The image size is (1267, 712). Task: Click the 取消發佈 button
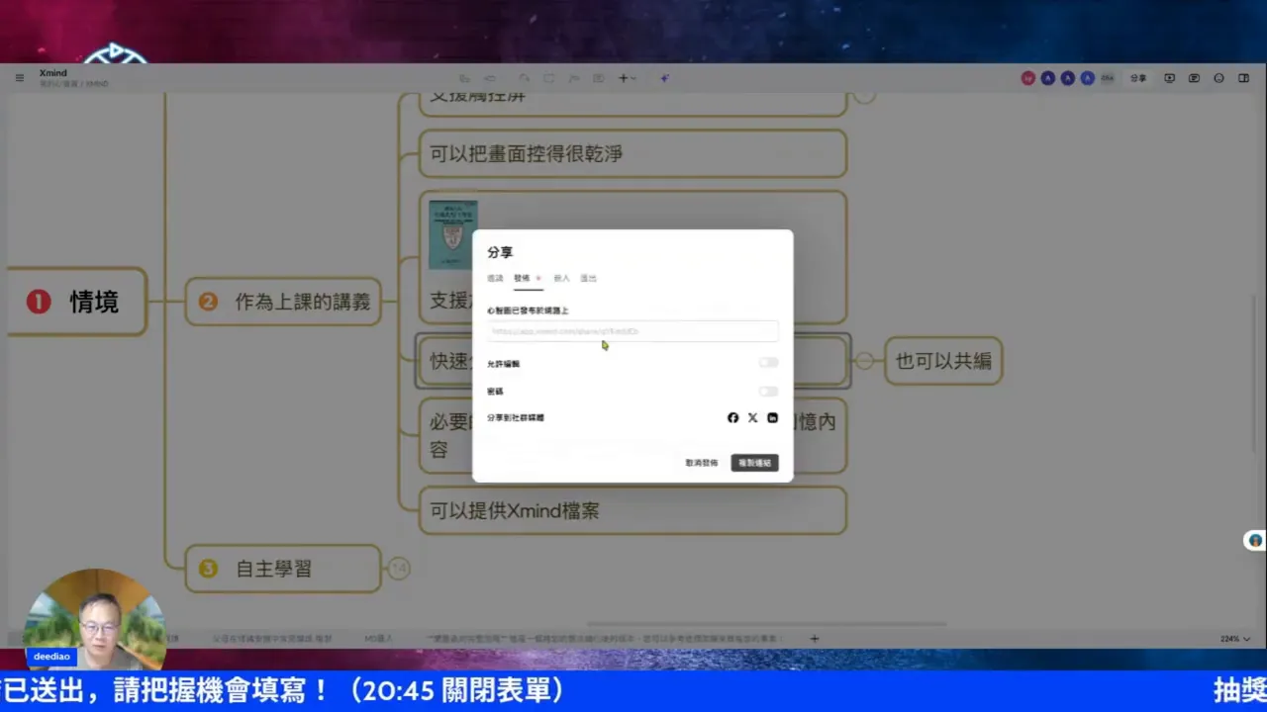[702, 463]
